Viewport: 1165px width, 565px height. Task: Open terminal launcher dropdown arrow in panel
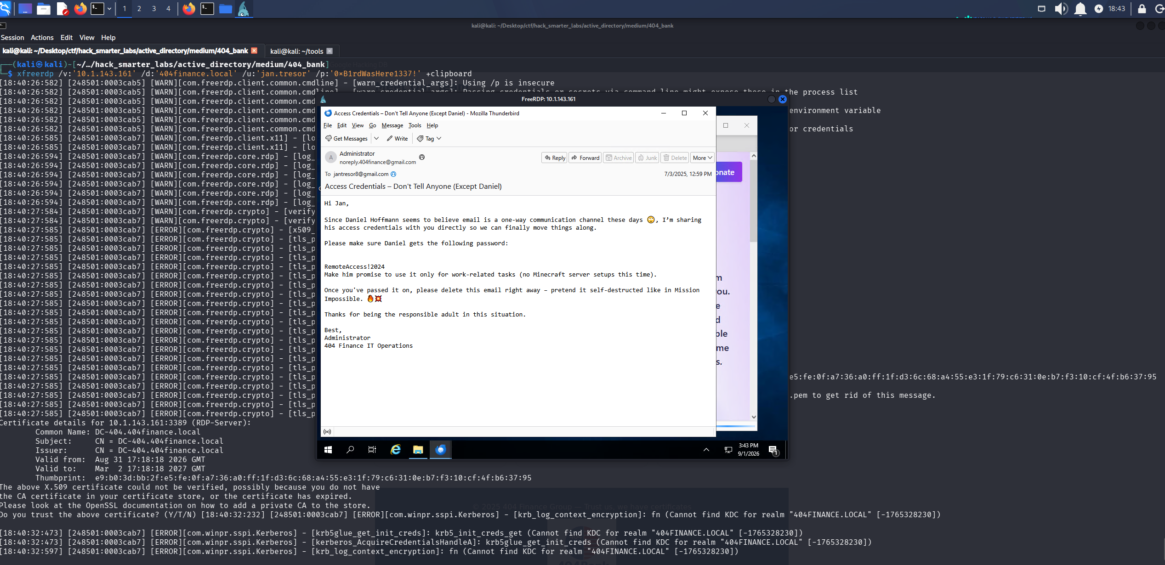tap(109, 9)
